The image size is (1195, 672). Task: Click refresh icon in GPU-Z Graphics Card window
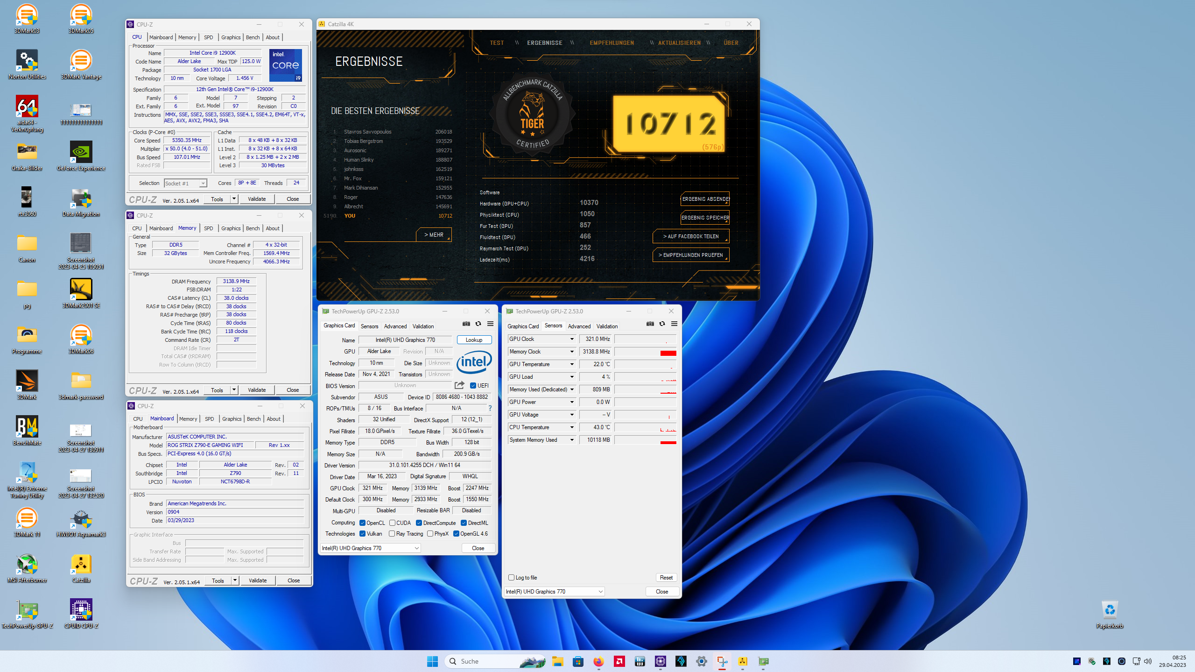[x=478, y=324]
